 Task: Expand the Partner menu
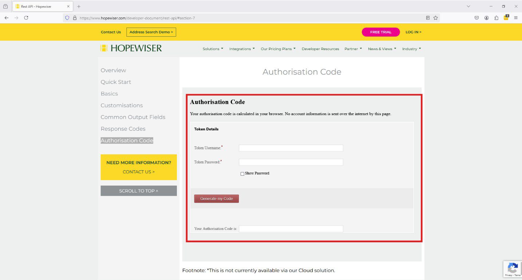pyautogui.click(x=353, y=49)
